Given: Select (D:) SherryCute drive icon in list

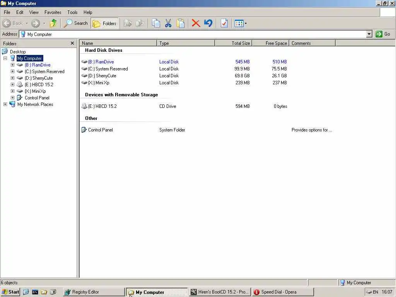Looking at the screenshot, I should coord(84,76).
